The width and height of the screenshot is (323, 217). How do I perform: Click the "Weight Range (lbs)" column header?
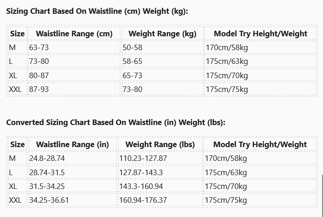[160, 144]
